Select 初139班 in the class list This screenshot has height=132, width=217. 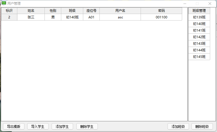point(199,17)
